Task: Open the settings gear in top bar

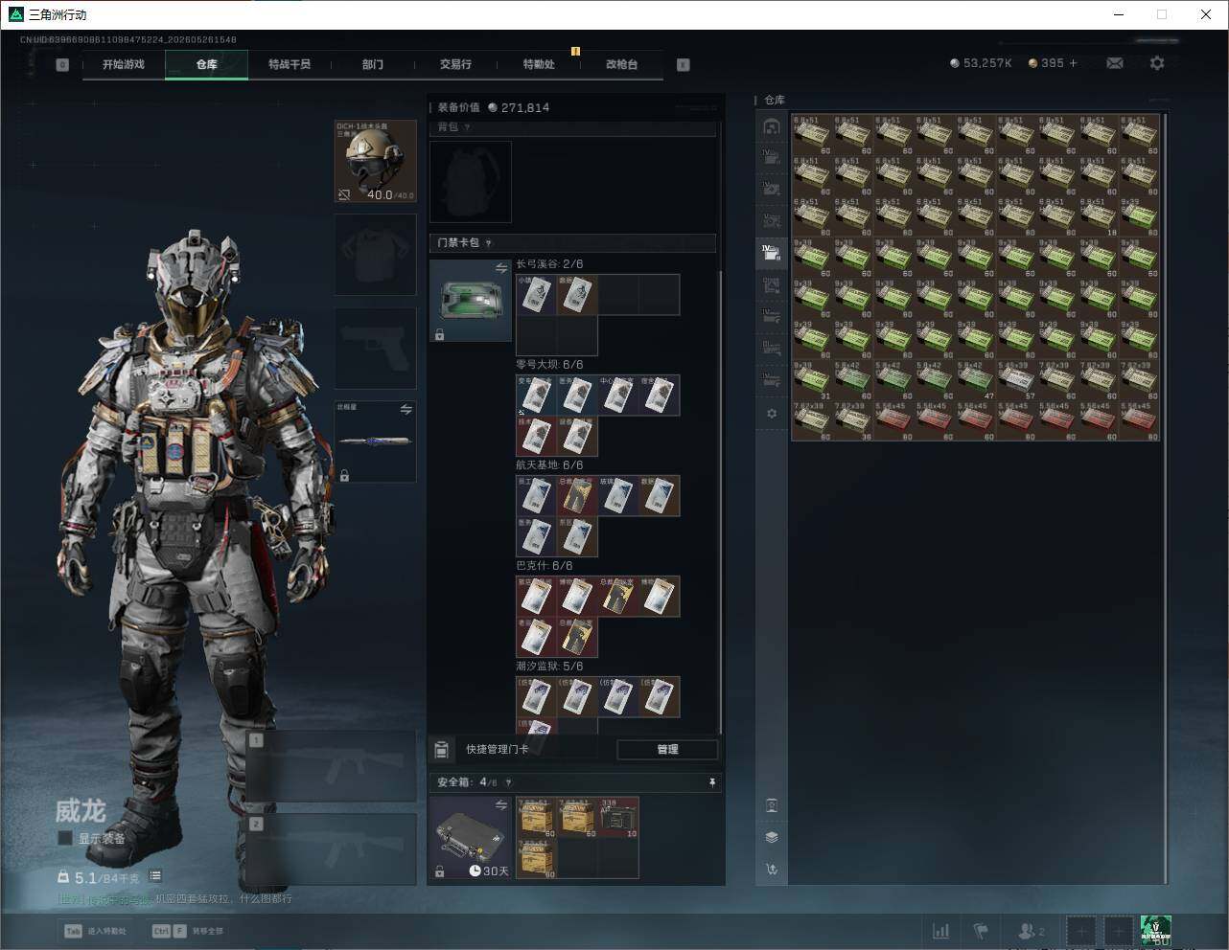Action: tap(1157, 63)
